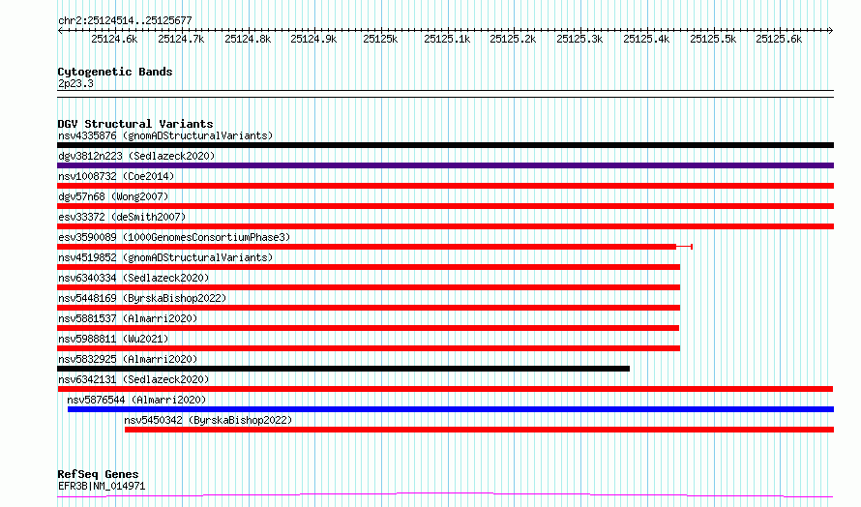Screen dimensions: 861x507
Task: Open nsv5876544 (Almarri2020) variant label
Action: tap(136, 400)
